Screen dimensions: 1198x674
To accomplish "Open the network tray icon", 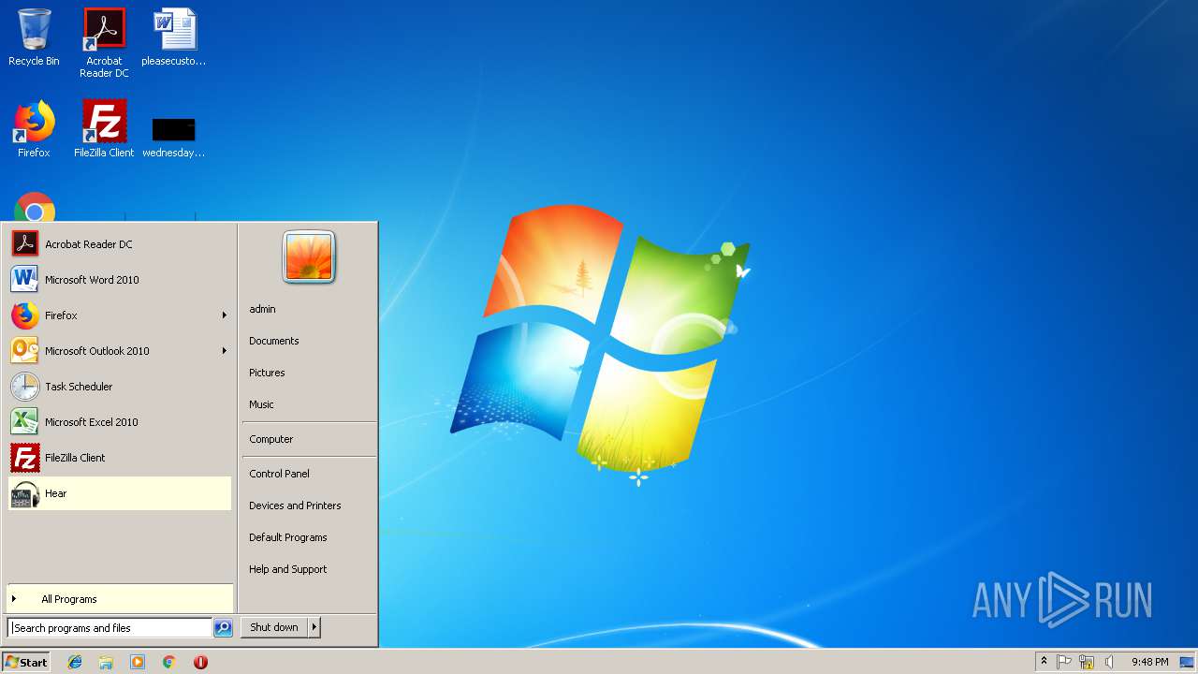I will coord(1087,662).
